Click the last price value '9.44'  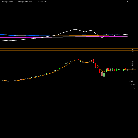click(131, 81)
